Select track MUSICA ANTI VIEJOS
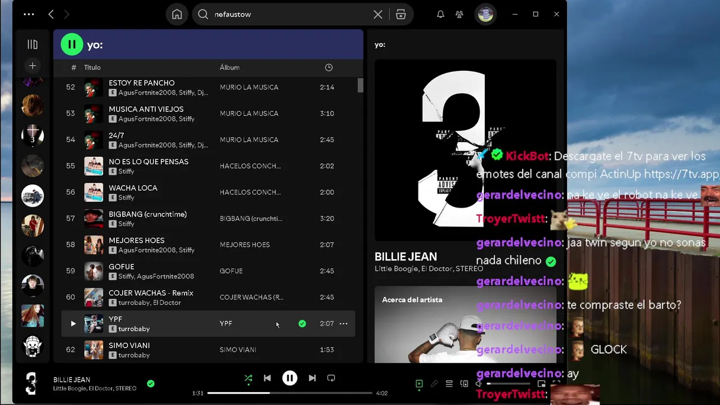This screenshot has width=720, height=405. (x=146, y=109)
